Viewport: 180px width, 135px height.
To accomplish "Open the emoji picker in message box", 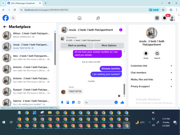I will 116,102.
